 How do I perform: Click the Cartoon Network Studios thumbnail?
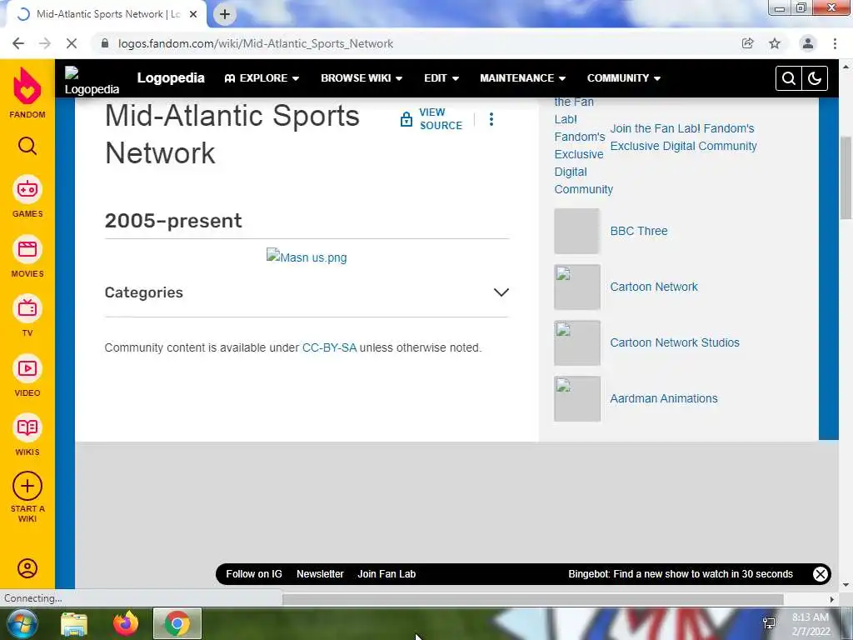coord(577,342)
